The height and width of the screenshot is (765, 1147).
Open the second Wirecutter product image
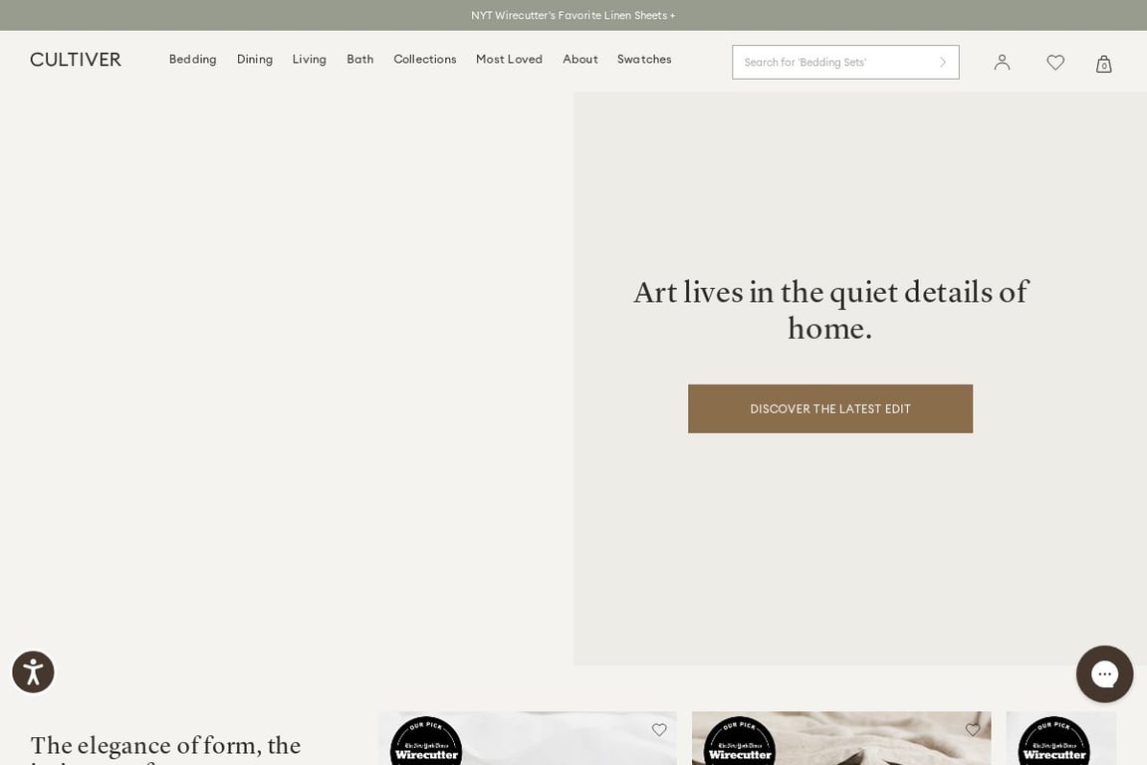[841, 738]
